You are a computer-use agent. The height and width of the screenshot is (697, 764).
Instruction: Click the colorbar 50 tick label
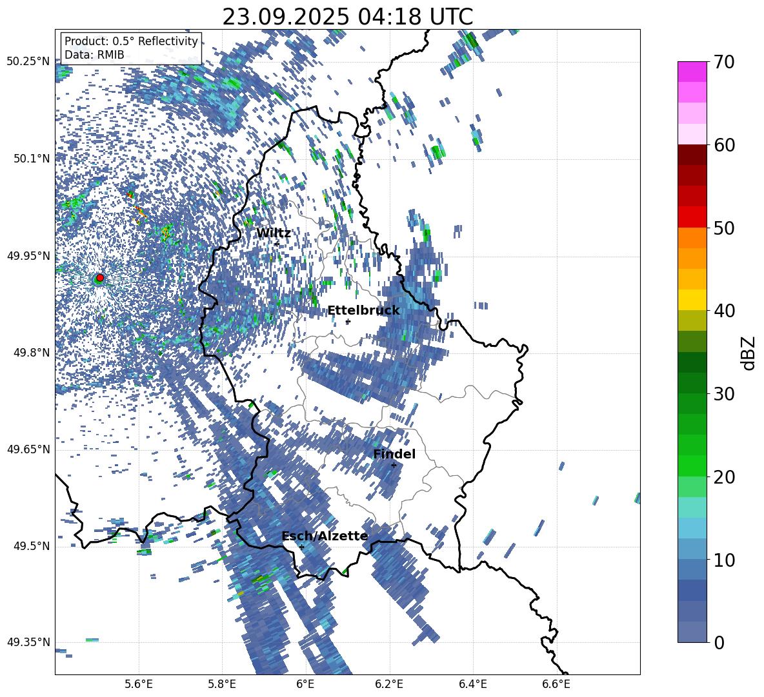(x=724, y=228)
